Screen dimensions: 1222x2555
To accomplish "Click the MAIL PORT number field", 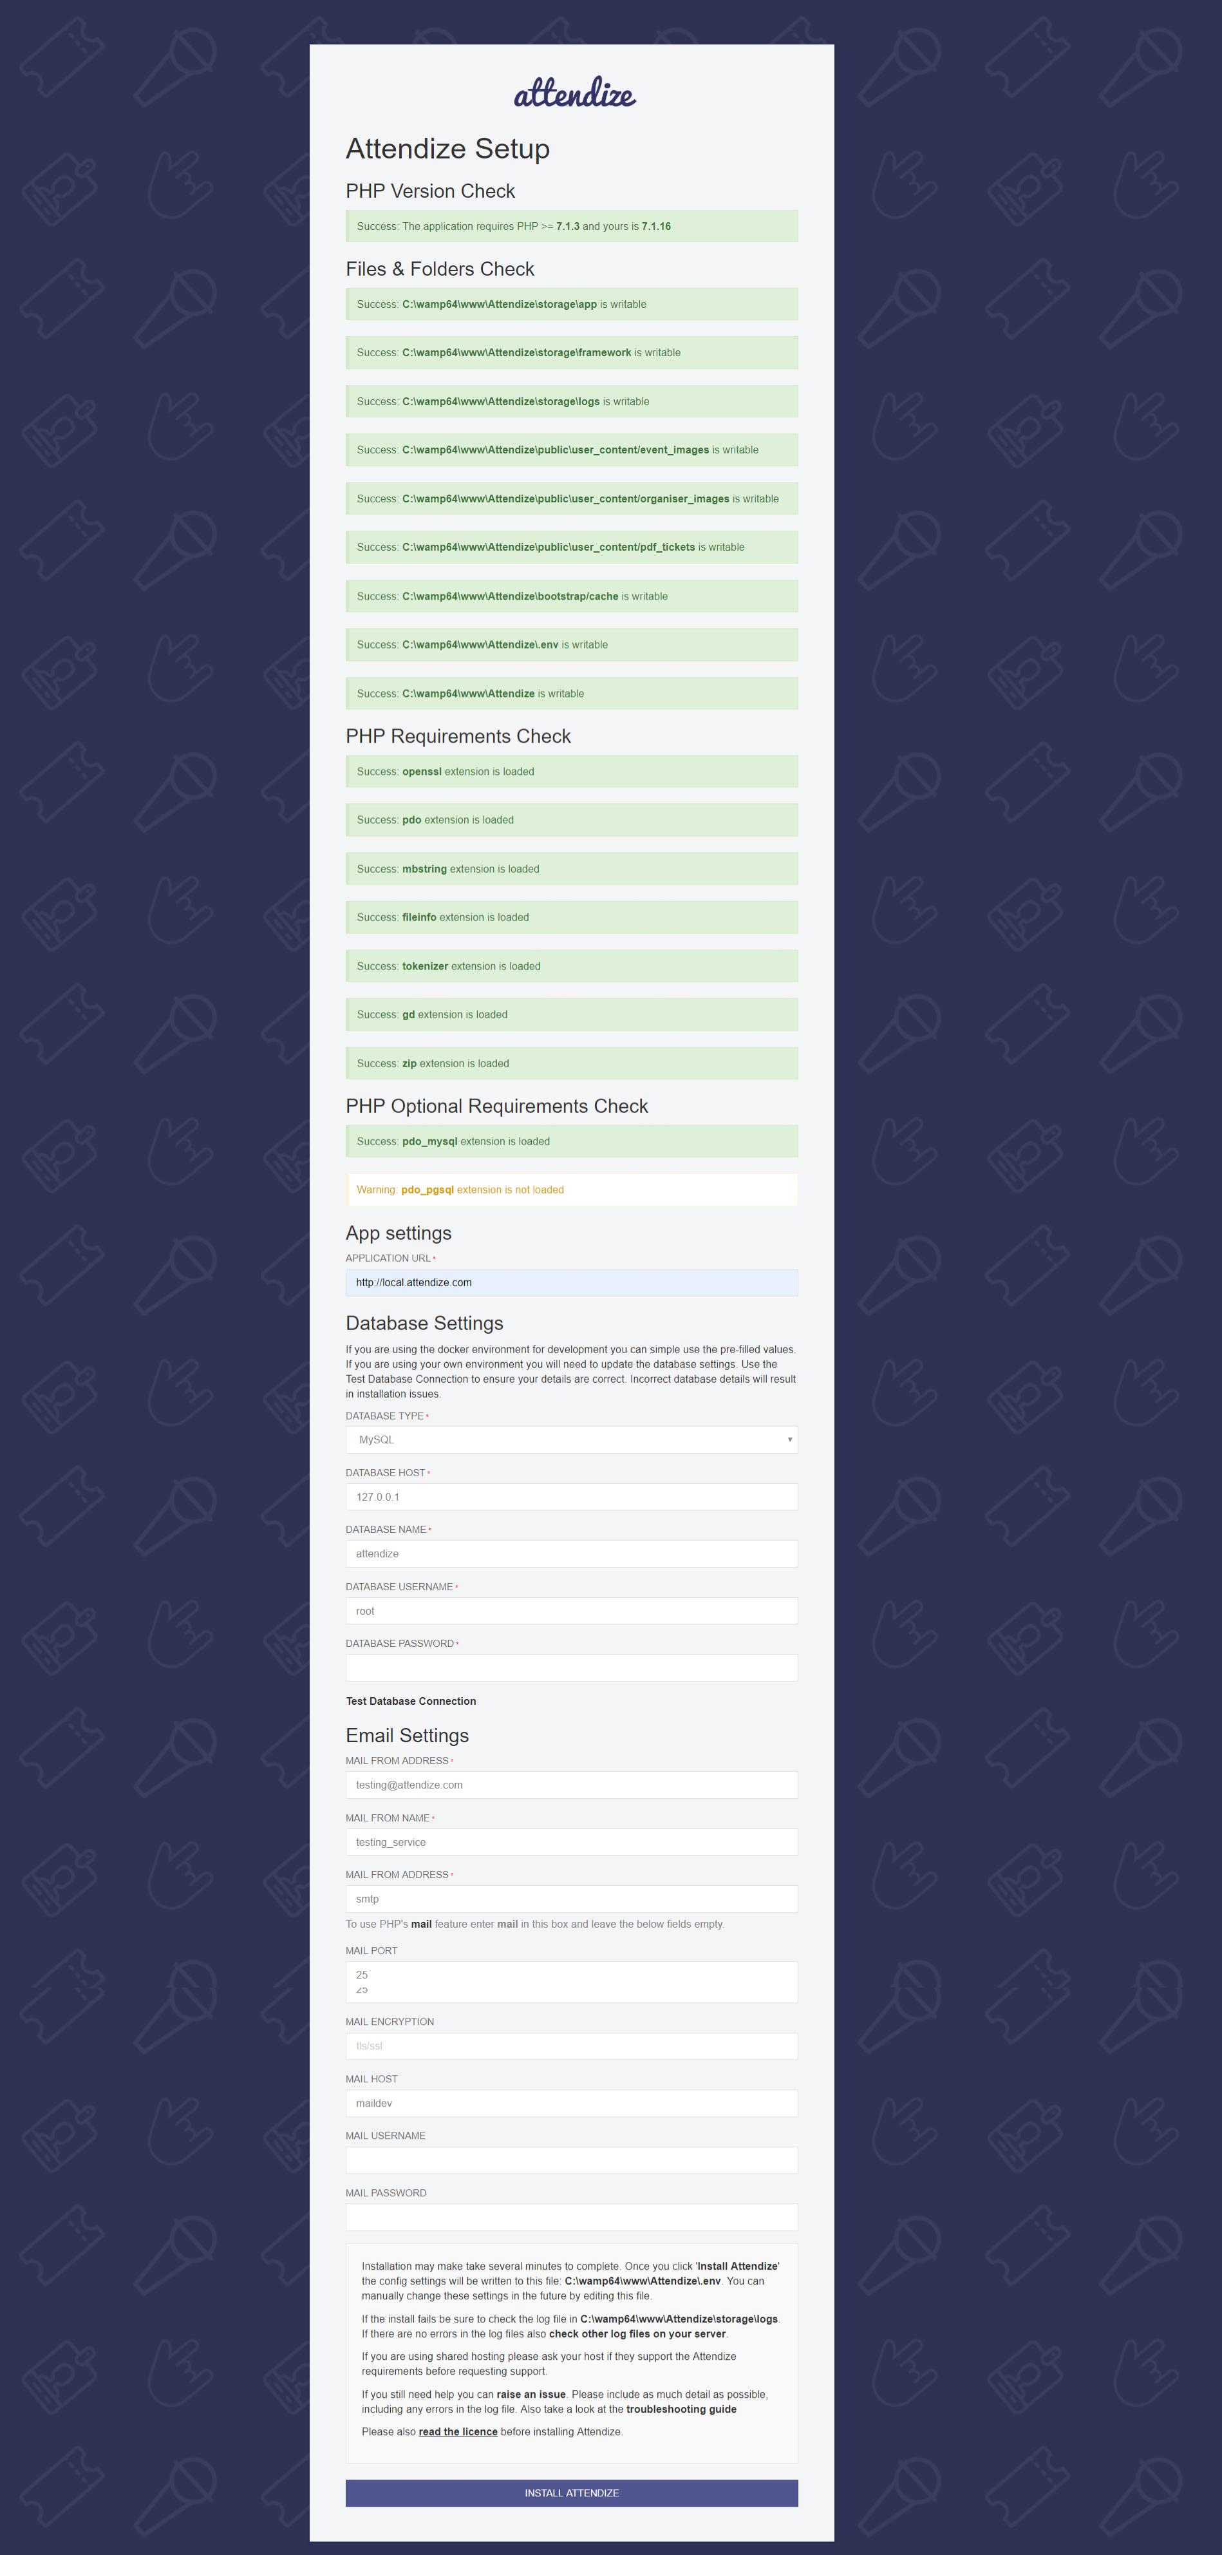I will (x=571, y=1980).
